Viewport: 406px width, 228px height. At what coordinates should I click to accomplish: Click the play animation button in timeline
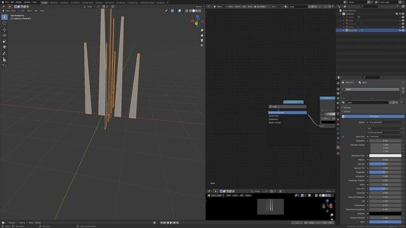point(171,223)
